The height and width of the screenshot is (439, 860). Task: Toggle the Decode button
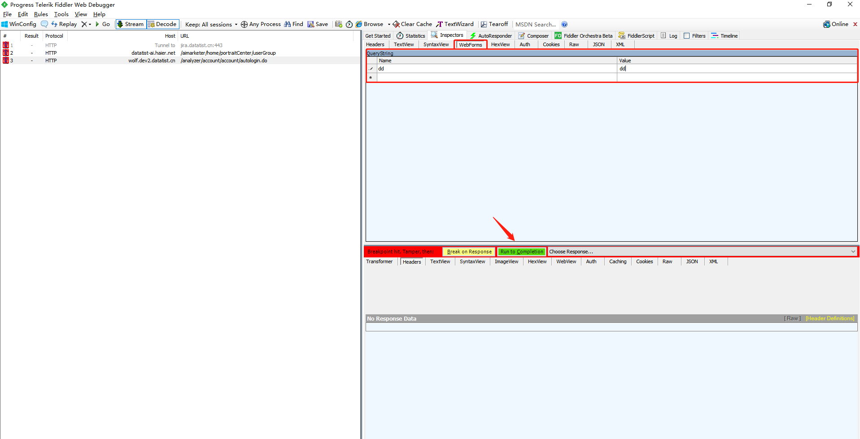pyautogui.click(x=162, y=24)
